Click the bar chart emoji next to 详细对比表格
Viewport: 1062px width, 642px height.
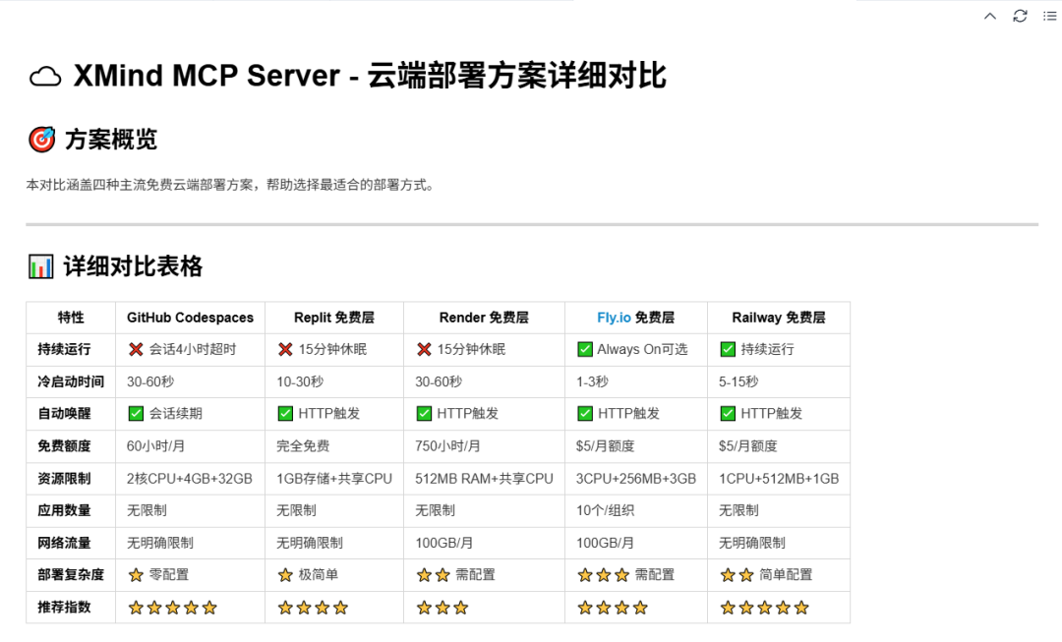pos(40,266)
